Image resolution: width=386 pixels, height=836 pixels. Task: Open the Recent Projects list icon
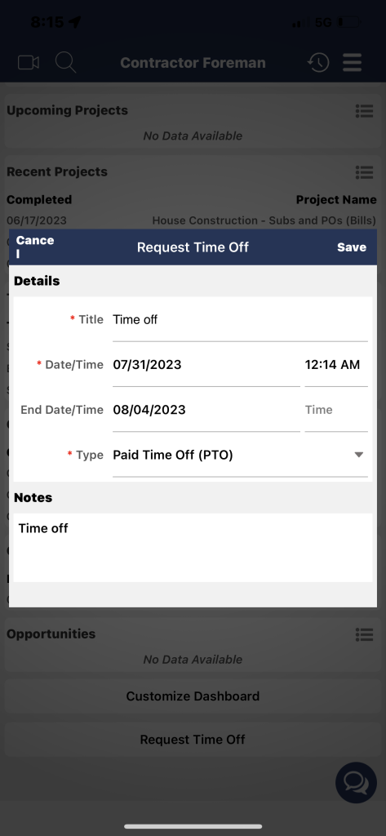tap(364, 172)
